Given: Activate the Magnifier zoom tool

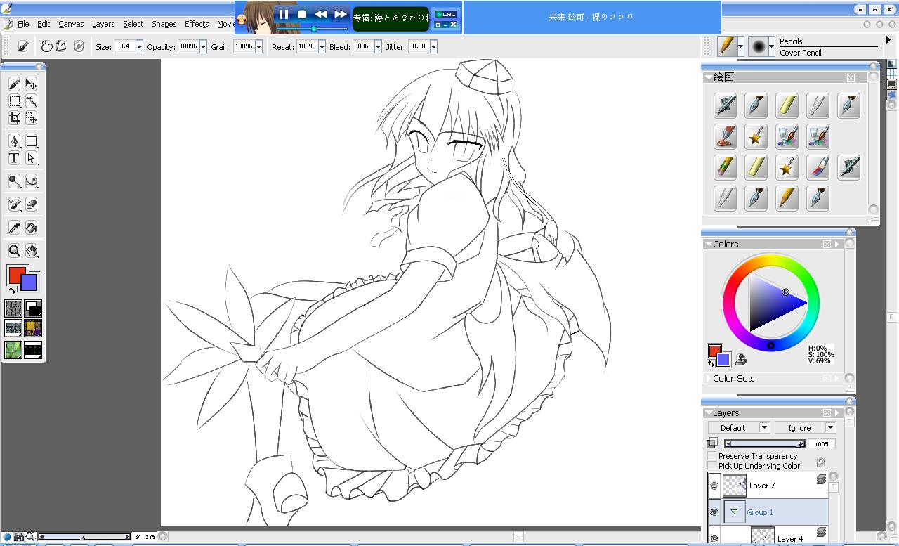Looking at the screenshot, I should click(14, 251).
